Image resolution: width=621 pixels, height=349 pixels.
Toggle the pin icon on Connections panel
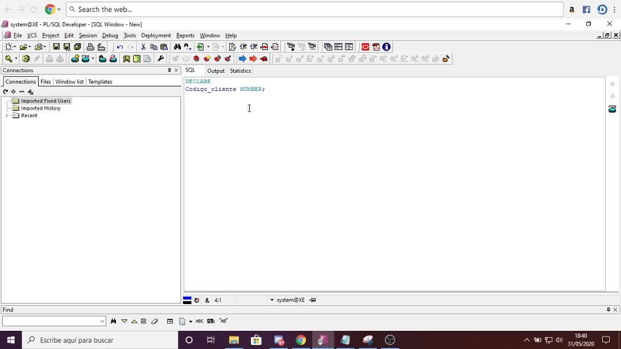click(169, 70)
